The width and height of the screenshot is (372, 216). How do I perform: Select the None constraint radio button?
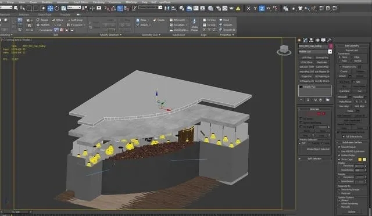pyautogui.click(x=340, y=57)
